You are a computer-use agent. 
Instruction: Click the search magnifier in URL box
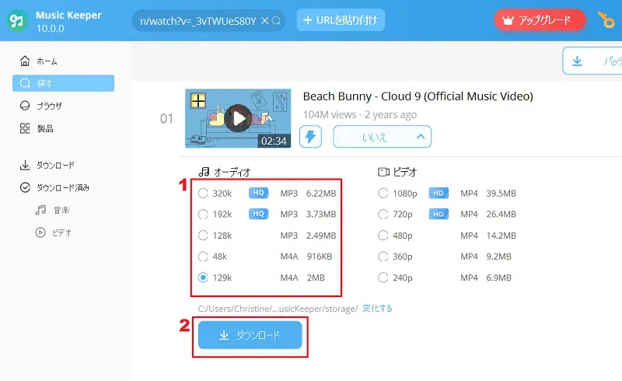[277, 21]
